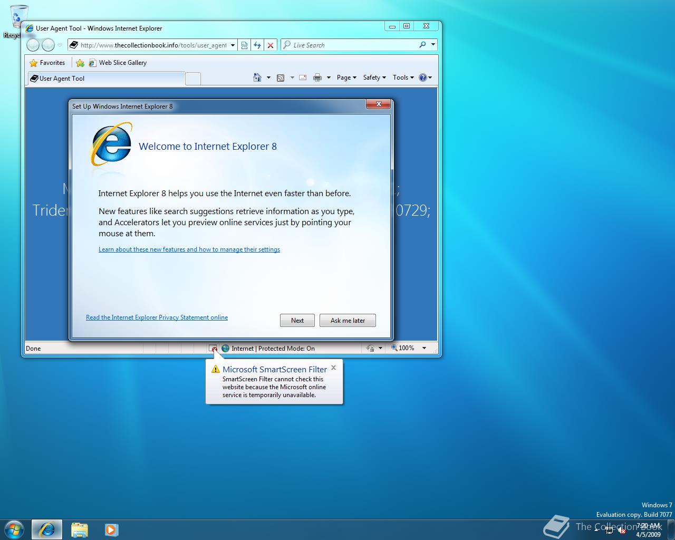
Task: Expand the Home button dropdown arrow
Action: pos(268,78)
